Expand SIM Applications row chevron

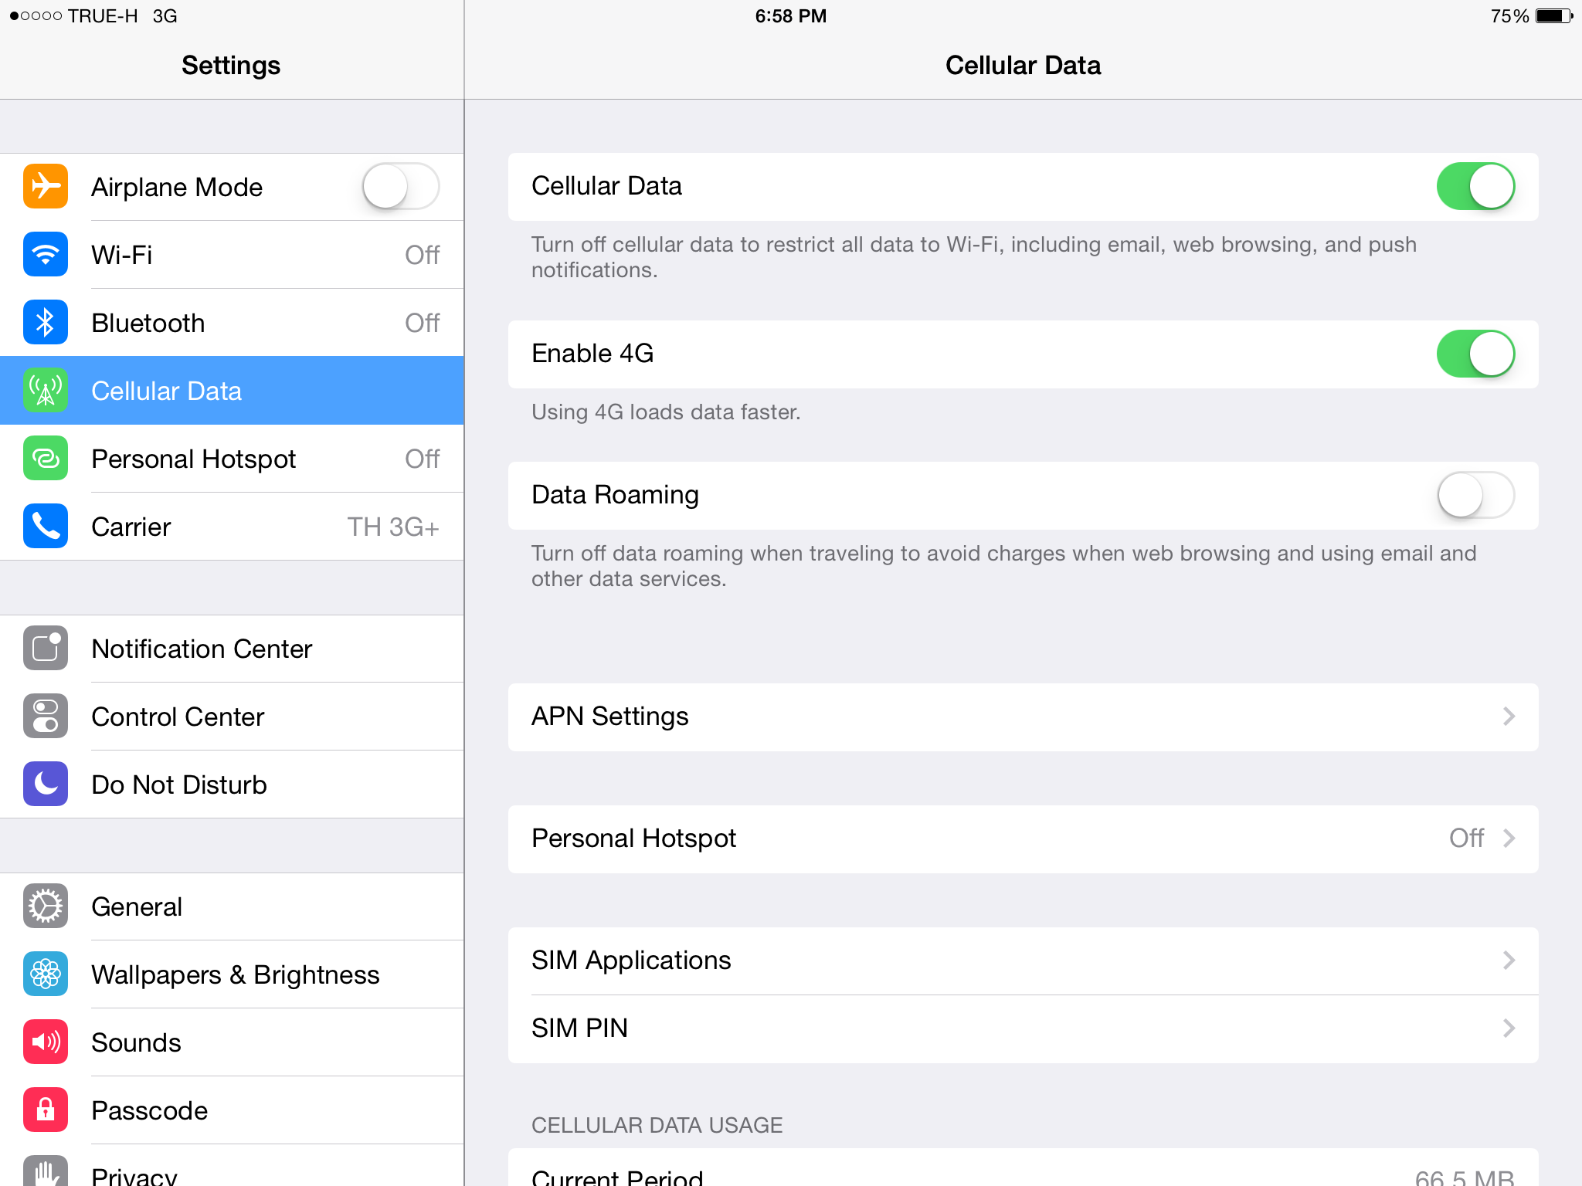(x=1509, y=961)
